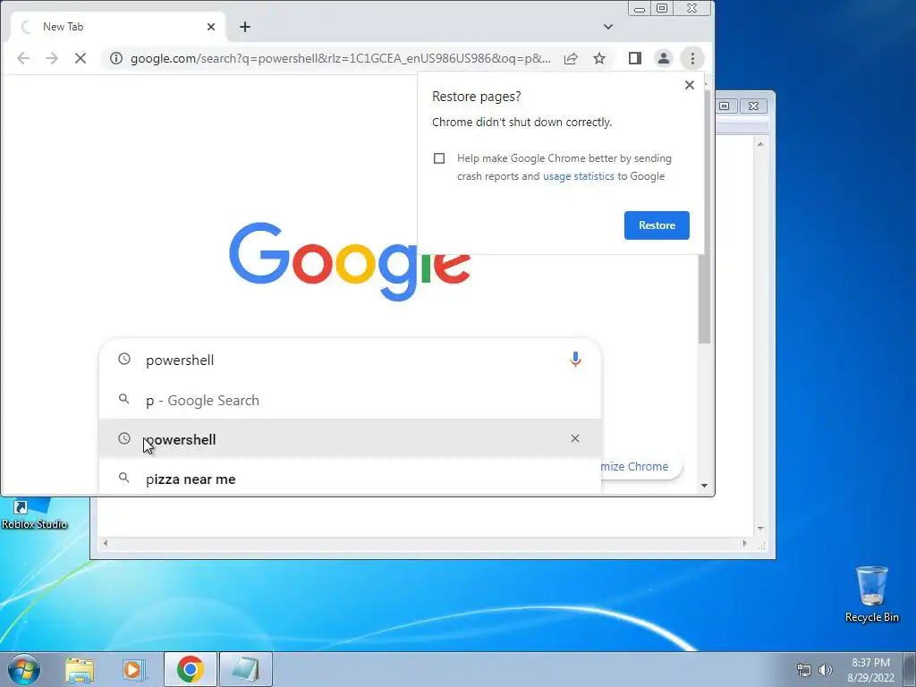916x687 pixels.
Task: Remove powershell suggestion with X
Action: pyautogui.click(x=575, y=438)
